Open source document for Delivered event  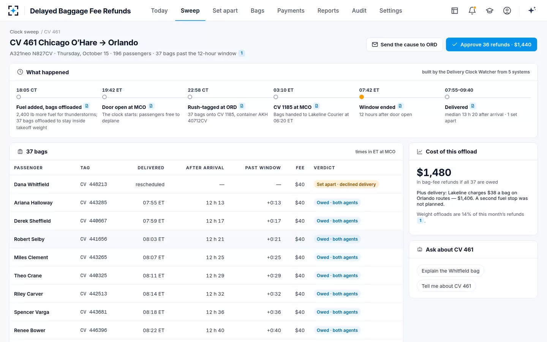tap(473, 106)
